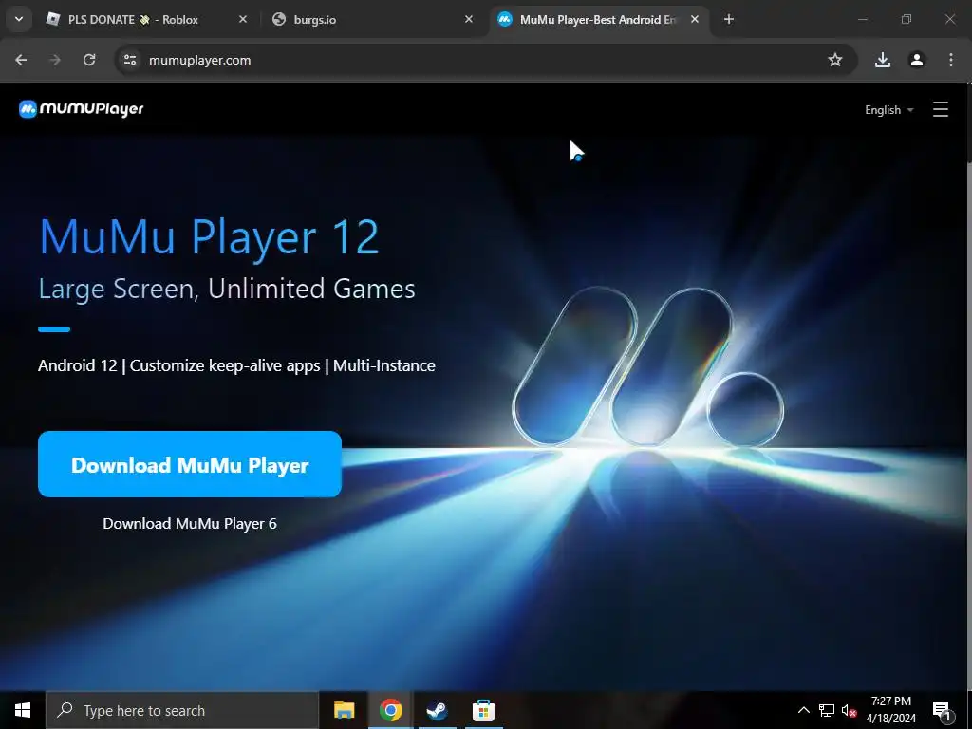
Task: Click the MuMu Player logo in header
Action: point(82,109)
